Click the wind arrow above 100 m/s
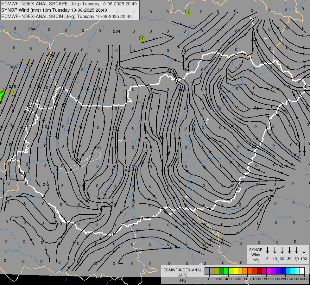Viewport: 310px width, 285px height. 304,250
